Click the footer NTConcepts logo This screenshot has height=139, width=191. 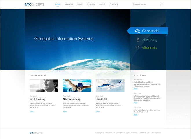(x=36, y=133)
